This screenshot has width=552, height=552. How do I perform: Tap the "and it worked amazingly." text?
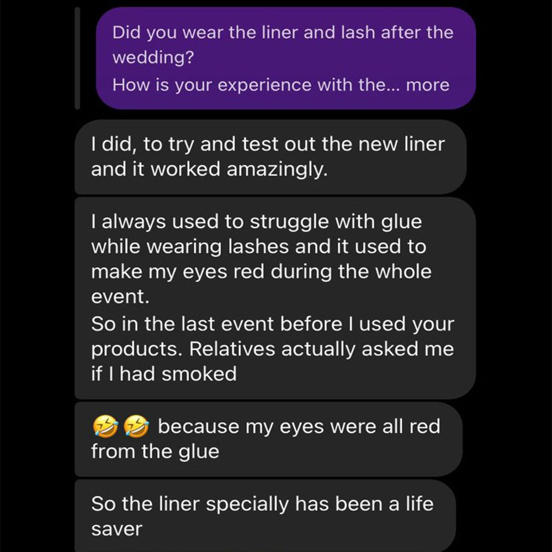click(209, 169)
